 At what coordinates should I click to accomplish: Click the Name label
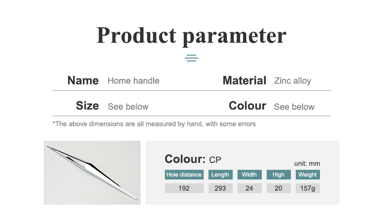coord(83,80)
